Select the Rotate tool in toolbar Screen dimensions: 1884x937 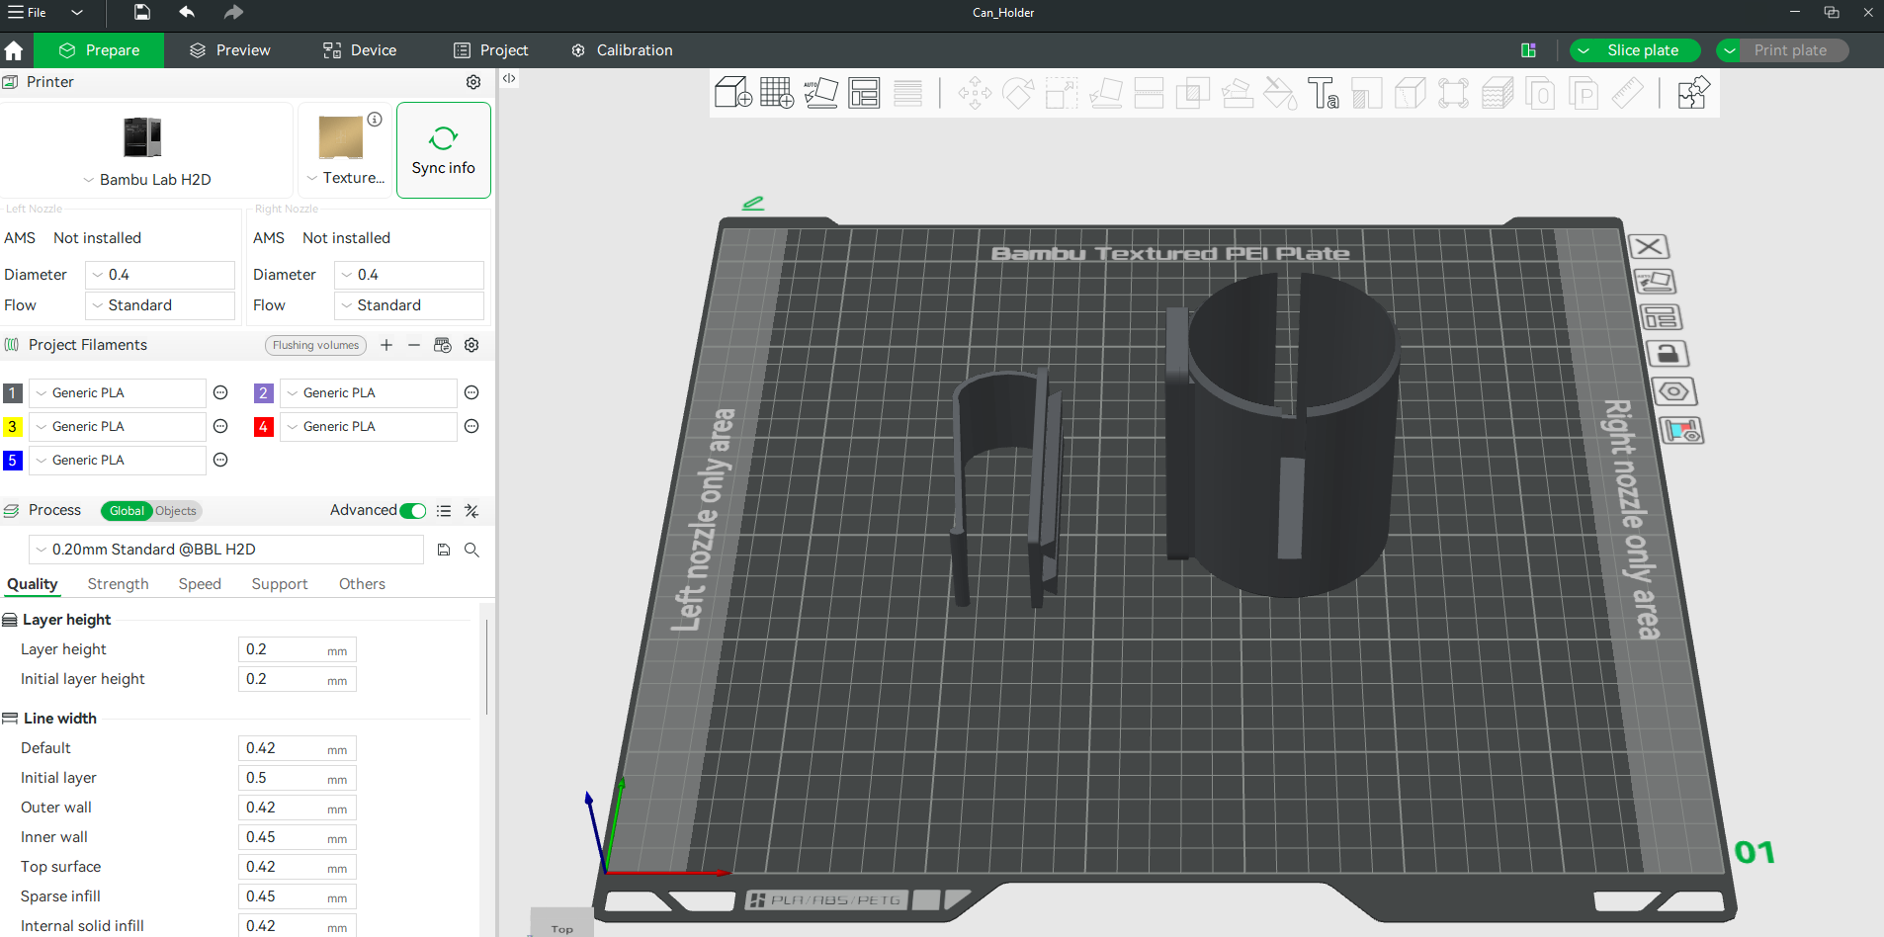click(x=1018, y=93)
